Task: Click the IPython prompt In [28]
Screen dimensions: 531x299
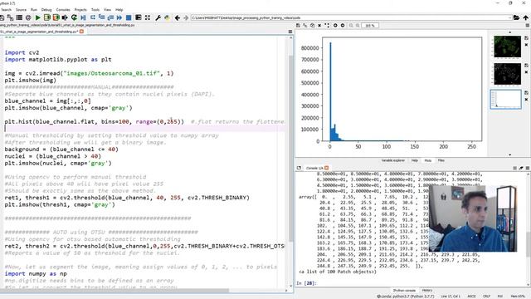Action: click(x=306, y=283)
